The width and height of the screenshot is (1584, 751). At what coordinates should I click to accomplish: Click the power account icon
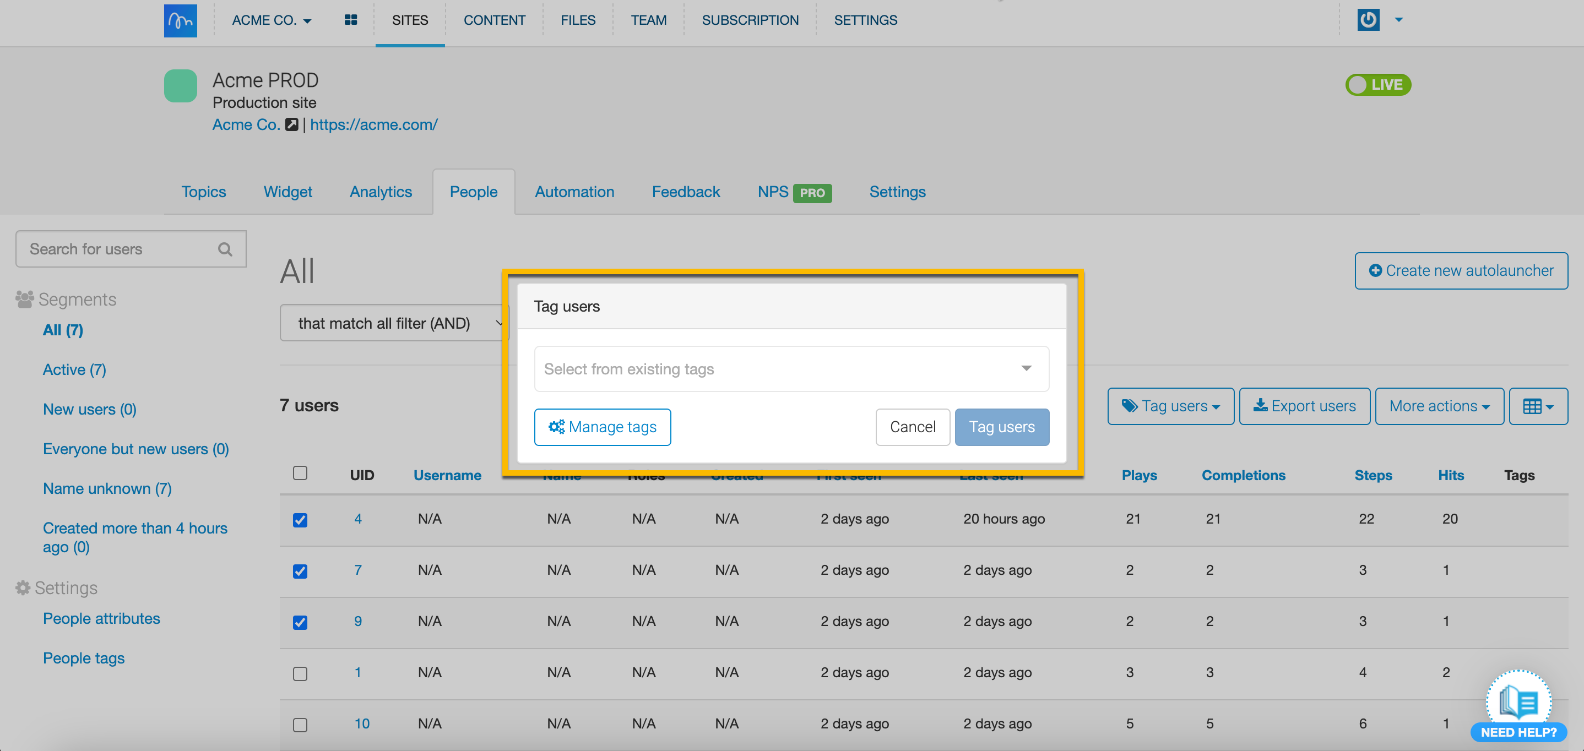point(1368,20)
